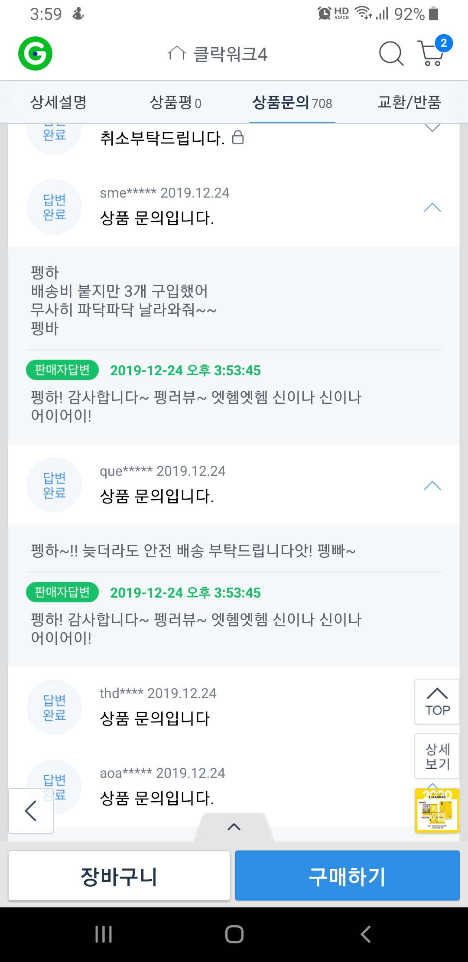Viewport: 468px width, 962px height.
Task: Open the 2020 calendar product thumbnail
Action: point(437,810)
